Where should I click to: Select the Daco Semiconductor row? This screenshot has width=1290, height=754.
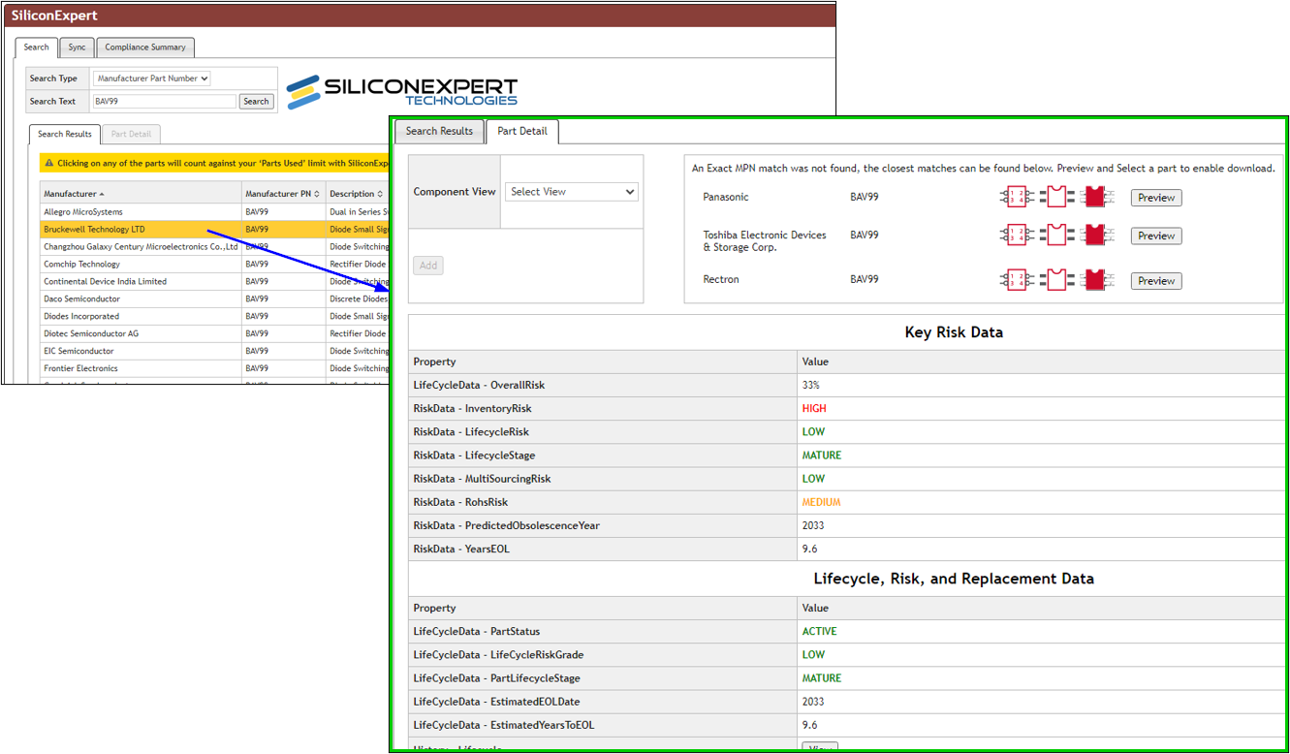pyautogui.click(x=214, y=299)
